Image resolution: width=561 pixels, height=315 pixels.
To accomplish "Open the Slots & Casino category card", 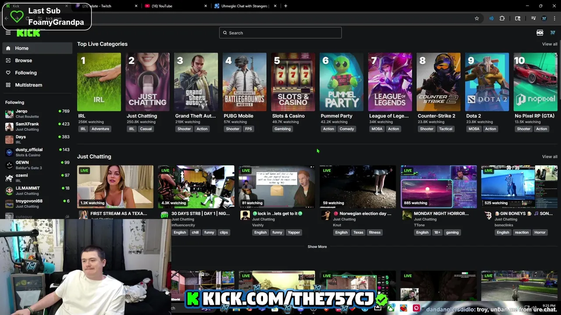I will (293, 82).
